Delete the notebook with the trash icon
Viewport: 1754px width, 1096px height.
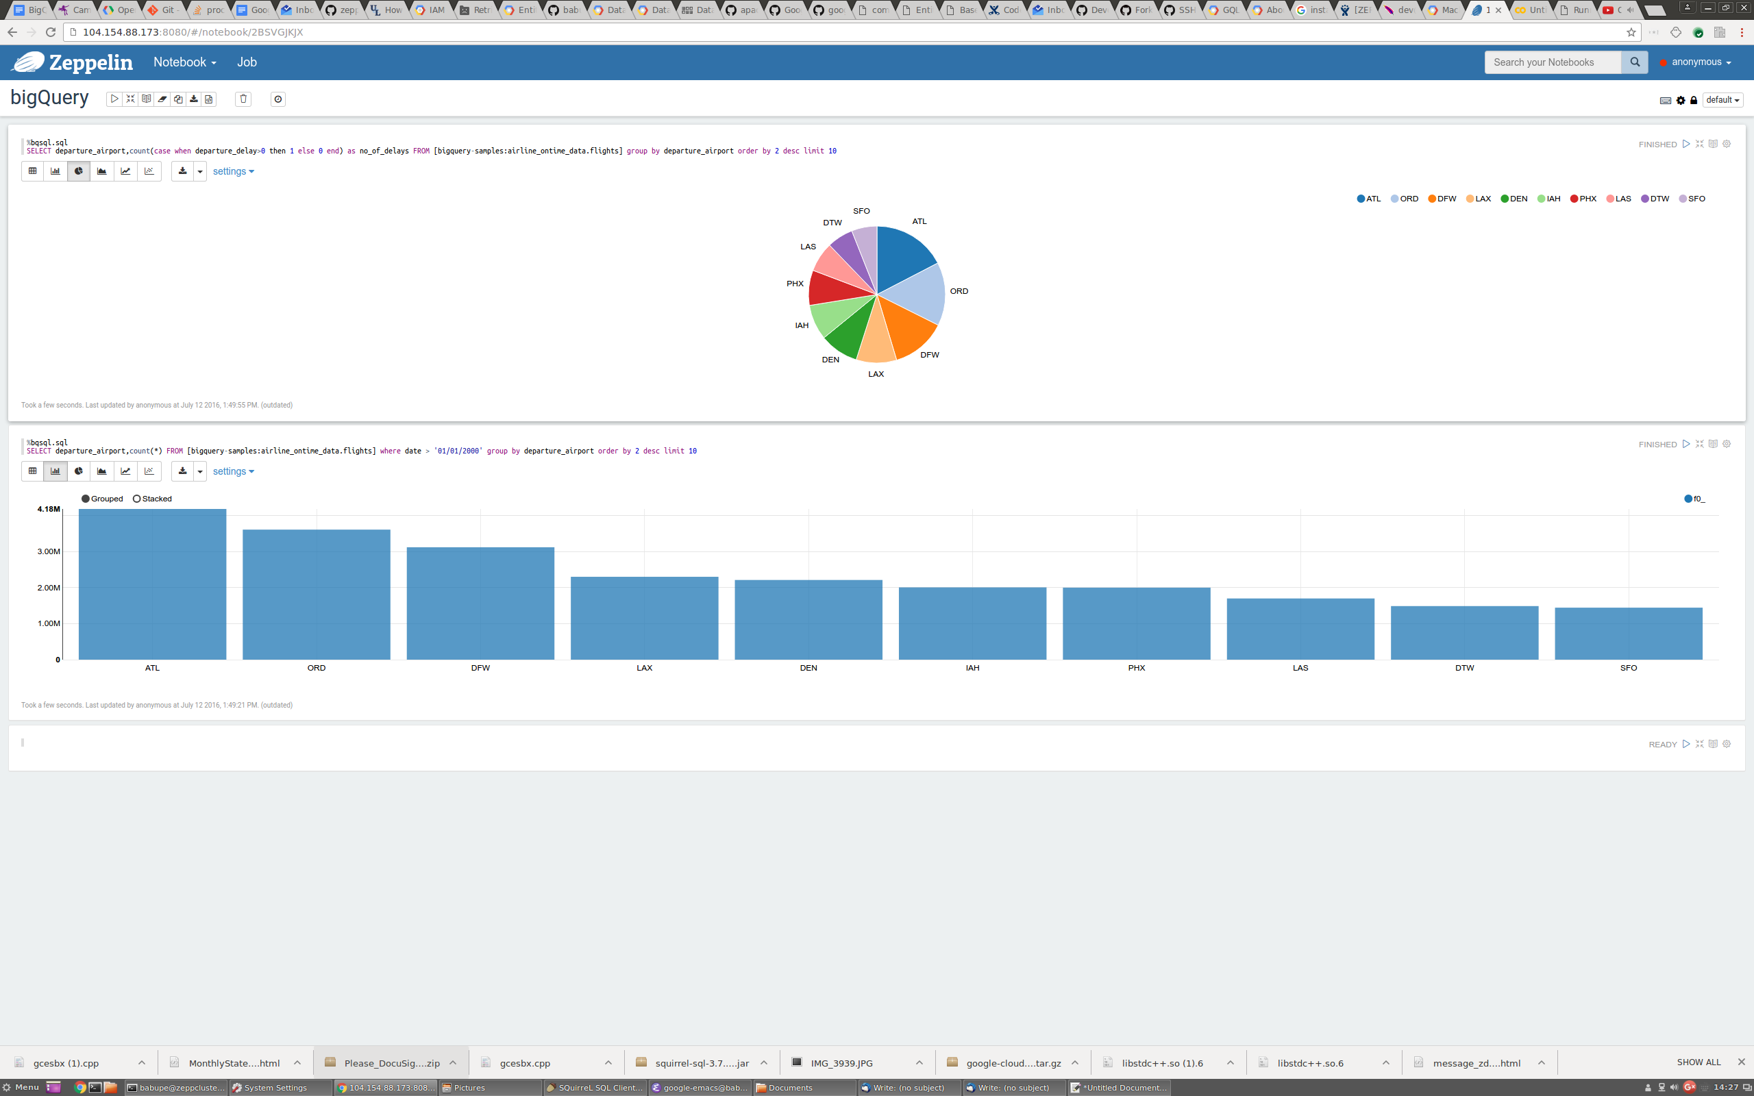(x=243, y=99)
